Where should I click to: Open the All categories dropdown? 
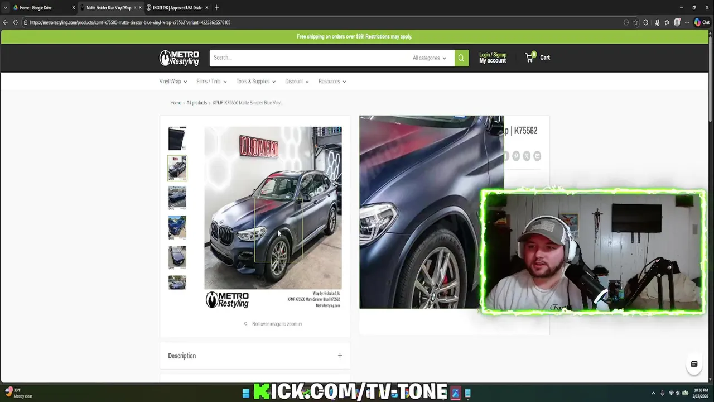pos(429,58)
